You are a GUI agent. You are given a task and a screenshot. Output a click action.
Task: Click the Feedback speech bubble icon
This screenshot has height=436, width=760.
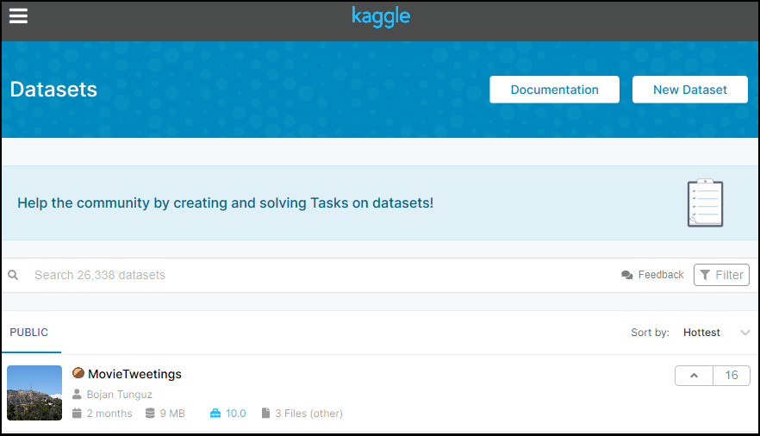(626, 275)
